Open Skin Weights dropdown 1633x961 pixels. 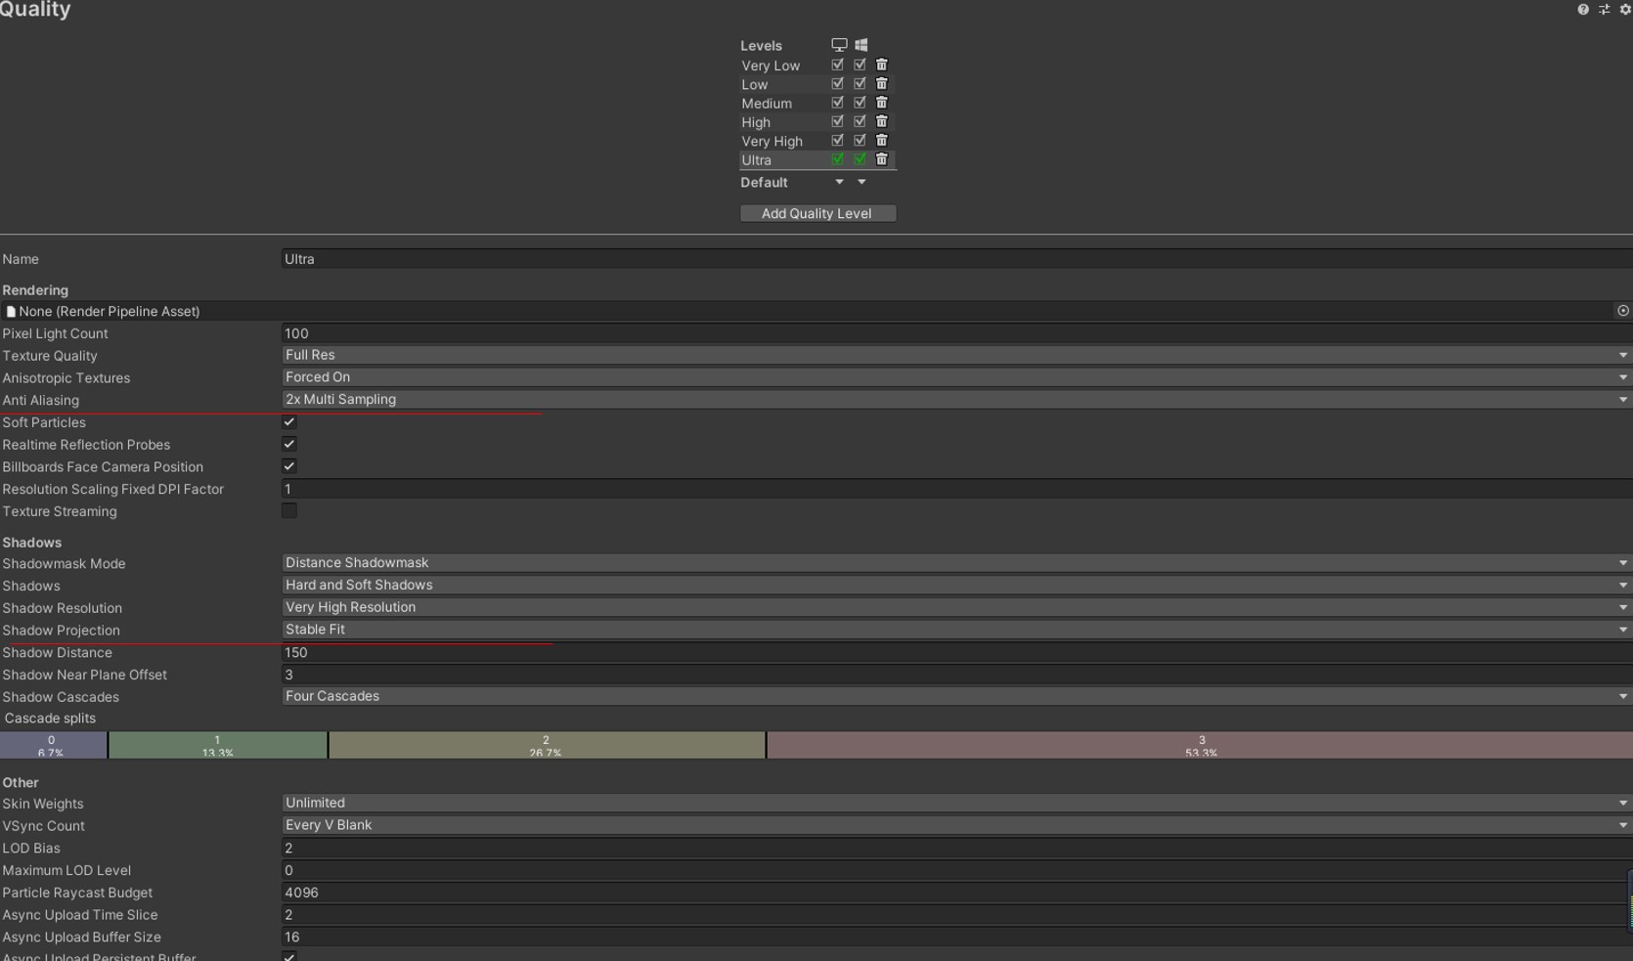tap(956, 803)
